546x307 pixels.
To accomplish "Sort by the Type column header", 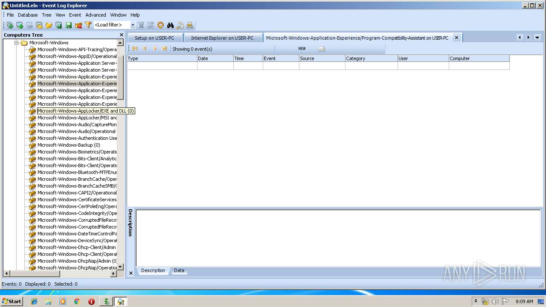I will tap(162, 58).
